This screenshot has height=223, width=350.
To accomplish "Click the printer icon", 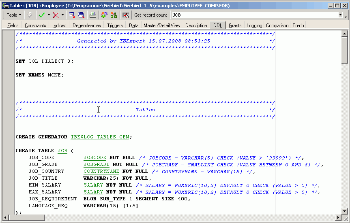I will 93,15.
